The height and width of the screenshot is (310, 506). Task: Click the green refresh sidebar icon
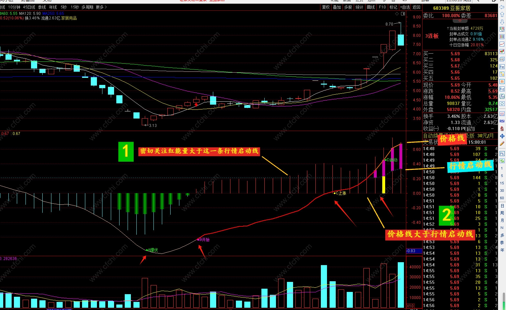click(x=502, y=161)
